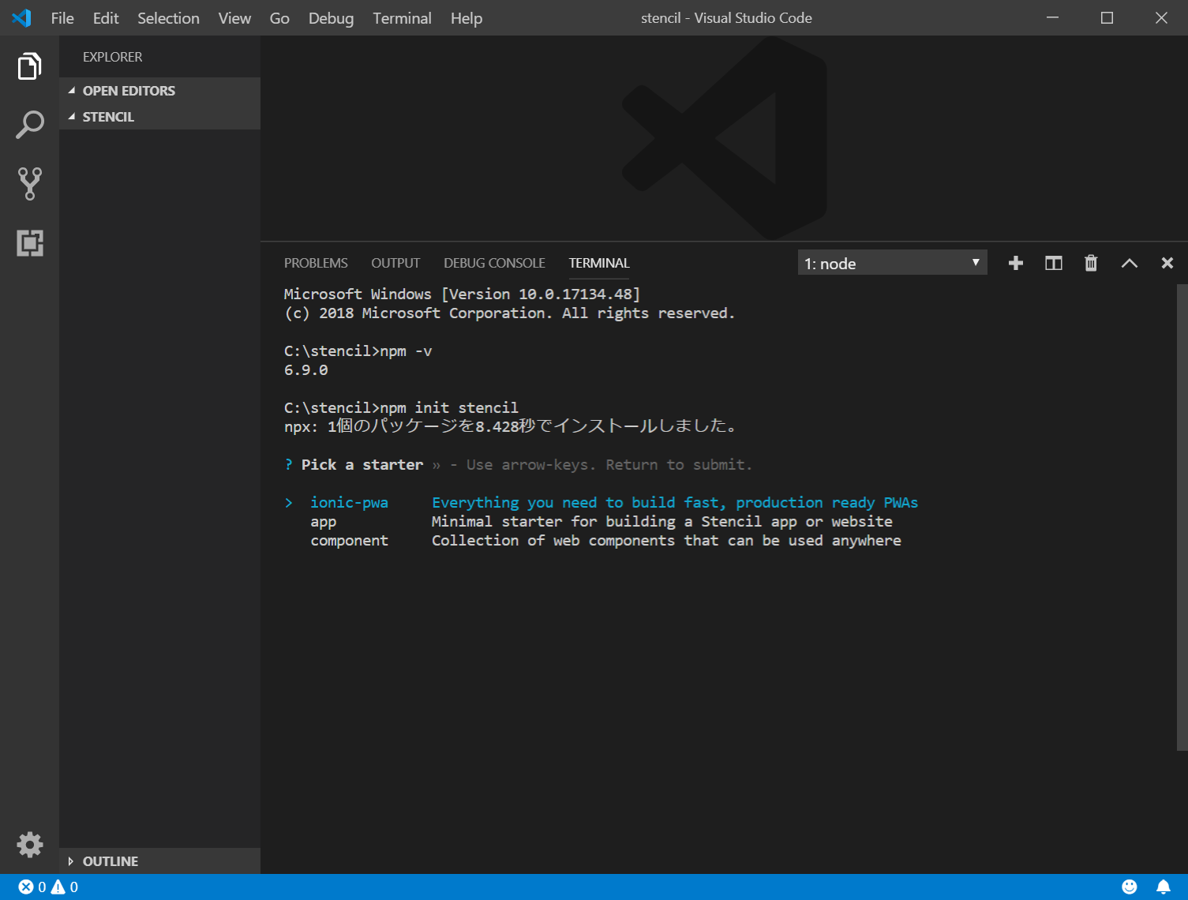Image resolution: width=1188 pixels, height=900 pixels.
Task: Open the Selection menu
Action: tap(168, 18)
